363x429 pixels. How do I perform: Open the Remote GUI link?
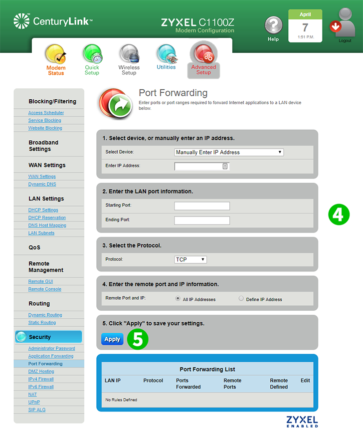(40, 281)
